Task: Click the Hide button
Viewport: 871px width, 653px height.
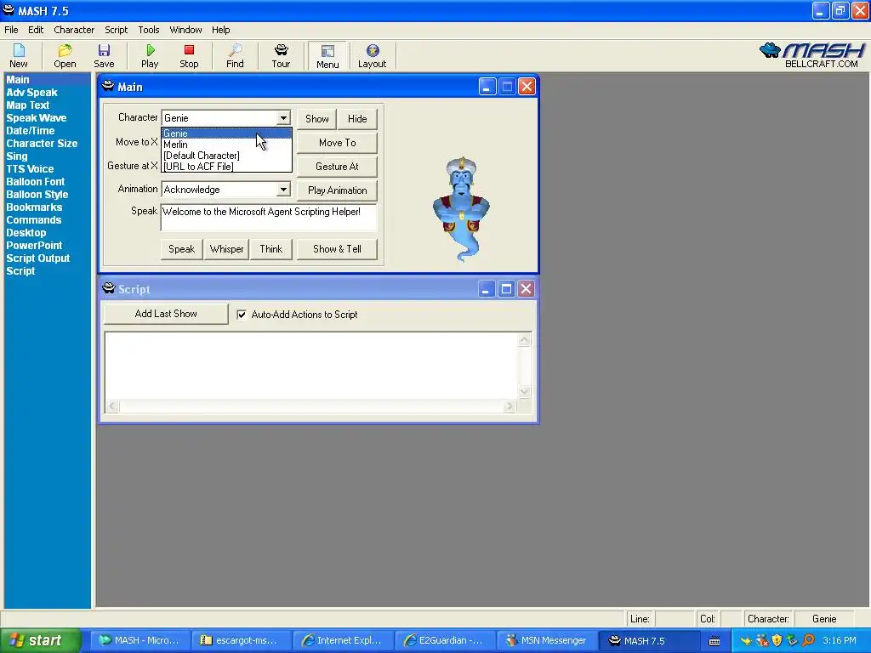Action: click(357, 119)
